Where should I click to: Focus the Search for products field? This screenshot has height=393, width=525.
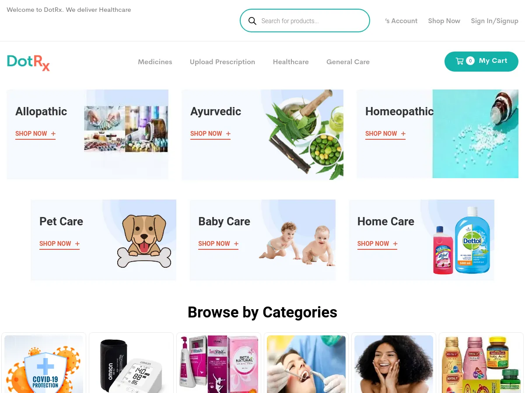click(x=305, y=21)
